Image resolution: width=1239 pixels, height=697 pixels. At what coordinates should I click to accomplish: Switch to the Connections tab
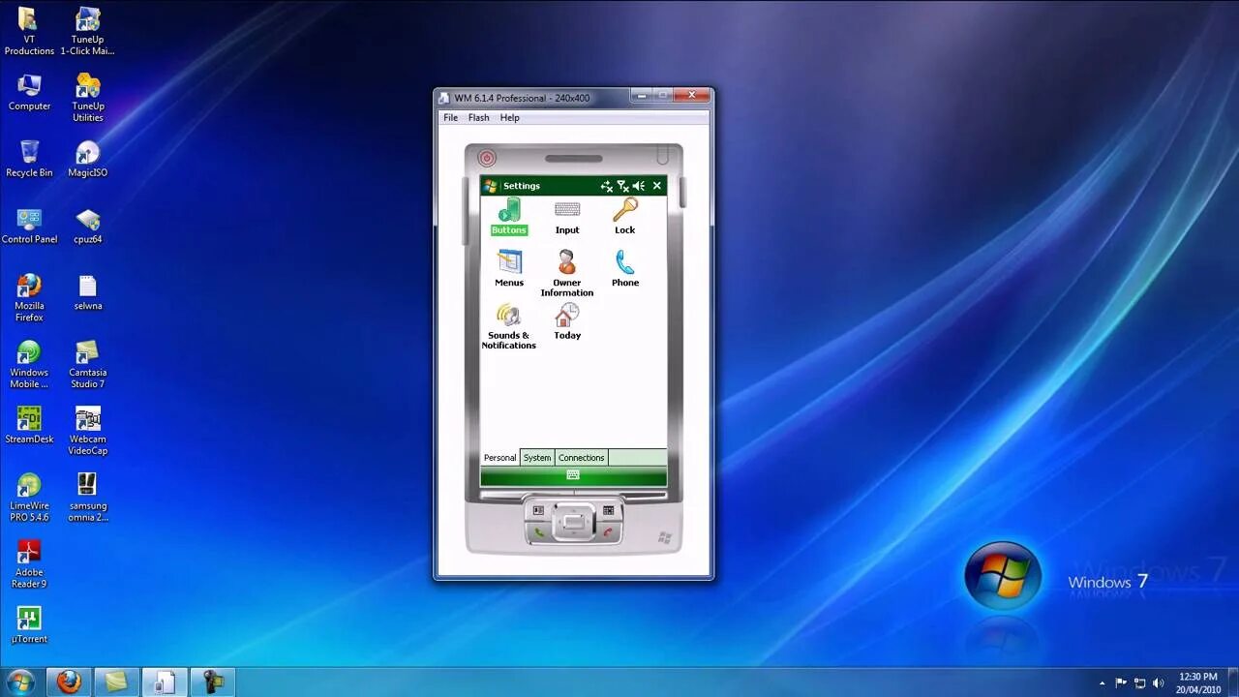582,458
